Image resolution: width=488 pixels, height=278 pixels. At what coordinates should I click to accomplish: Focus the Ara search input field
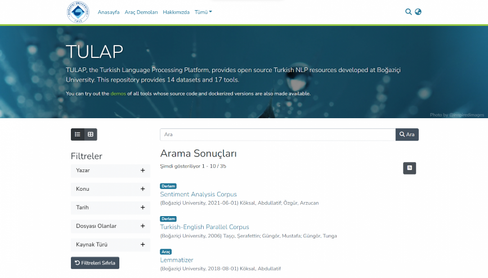pyautogui.click(x=277, y=134)
